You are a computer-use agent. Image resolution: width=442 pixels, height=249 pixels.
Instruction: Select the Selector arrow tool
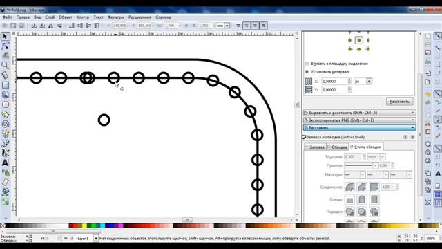pos(5,37)
